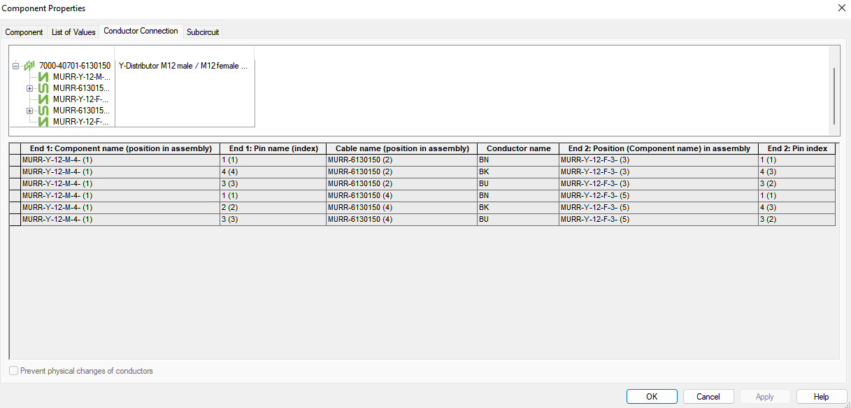Click the Apply button
Image resolution: width=851 pixels, height=408 pixels.
[765, 397]
